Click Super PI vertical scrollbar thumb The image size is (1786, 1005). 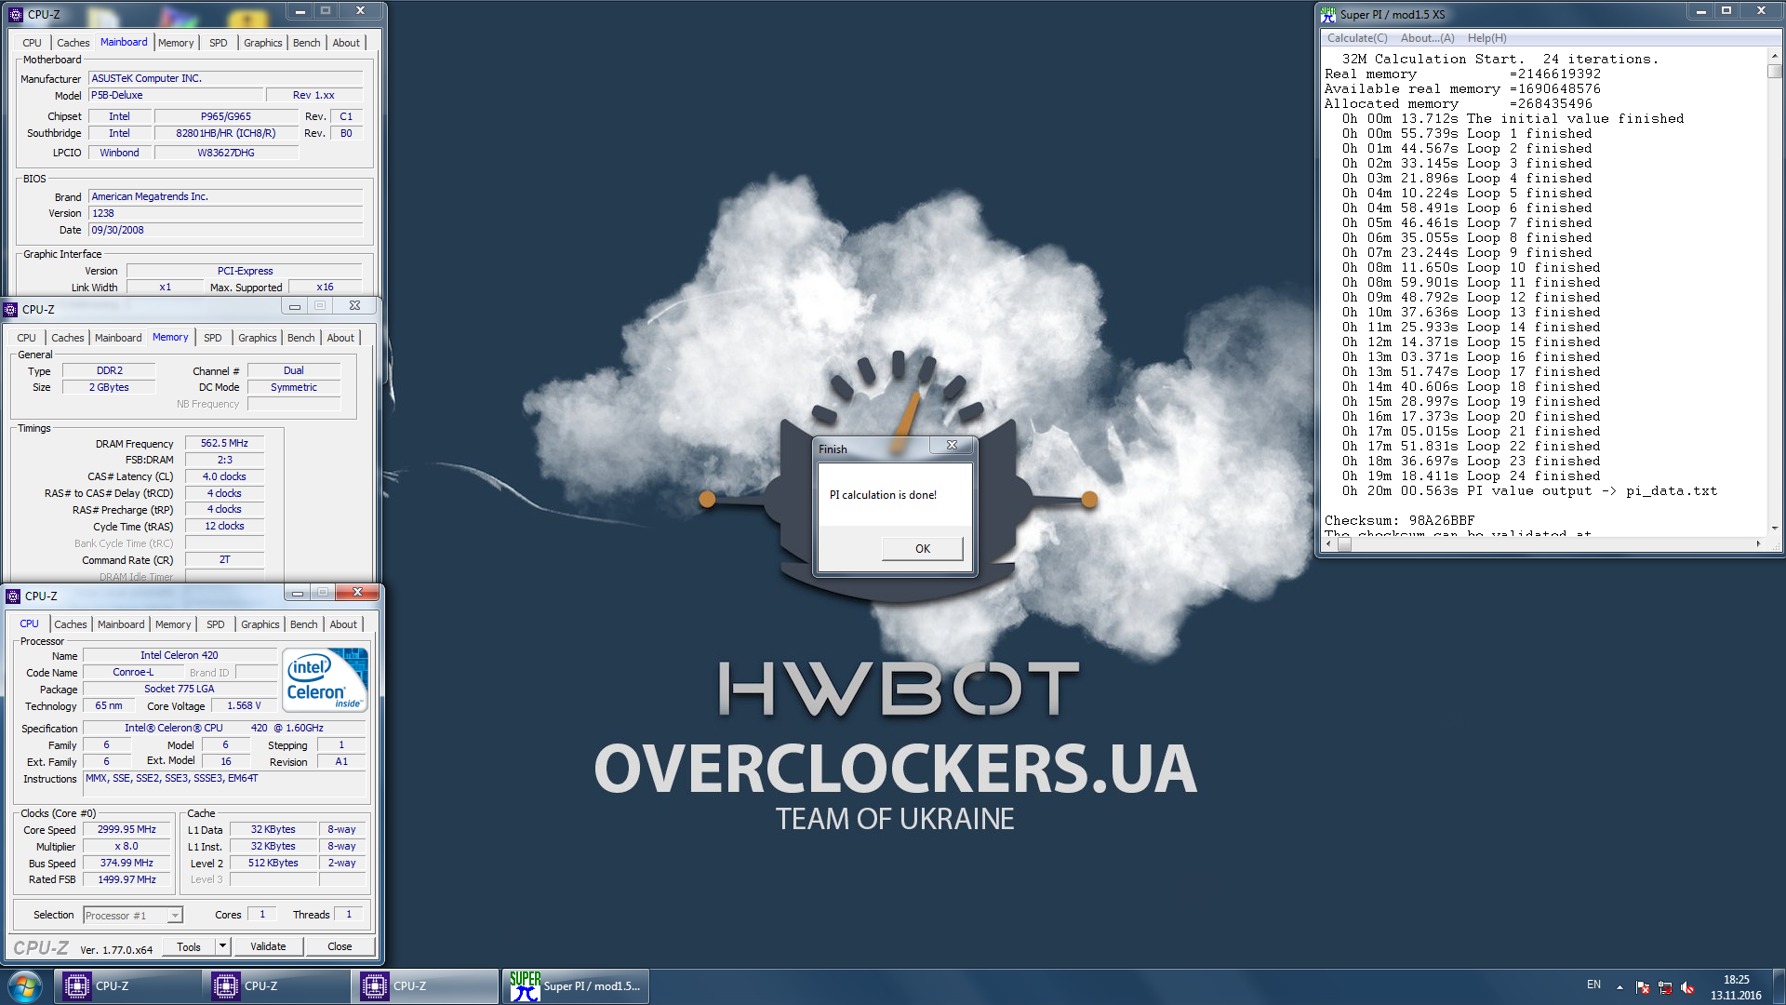1775,71
